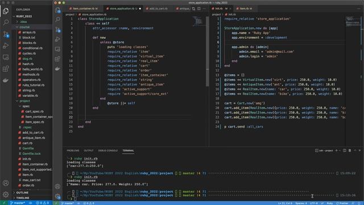The image size is (364, 205).
Task: Switch to add_to_cart.rb tab
Action: pyautogui.click(x=158, y=9)
